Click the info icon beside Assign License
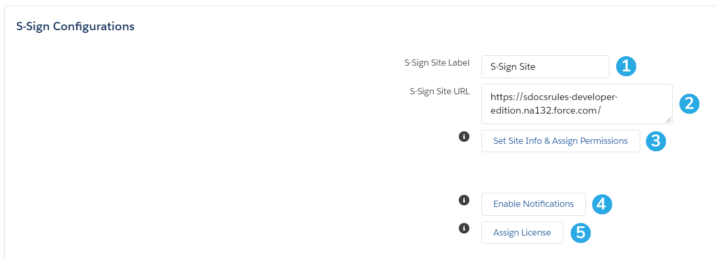This screenshot has width=716, height=259. pyautogui.click(x=463, y=228)
